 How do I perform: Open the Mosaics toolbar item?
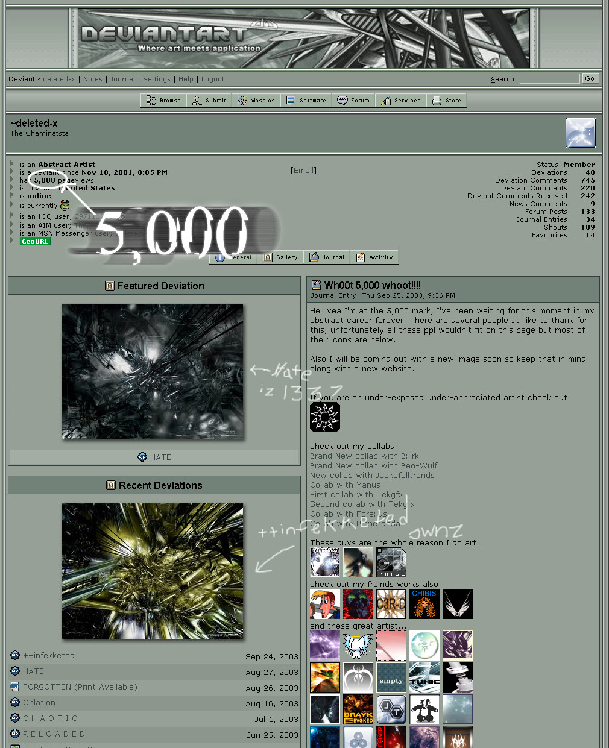coord(256,101)
